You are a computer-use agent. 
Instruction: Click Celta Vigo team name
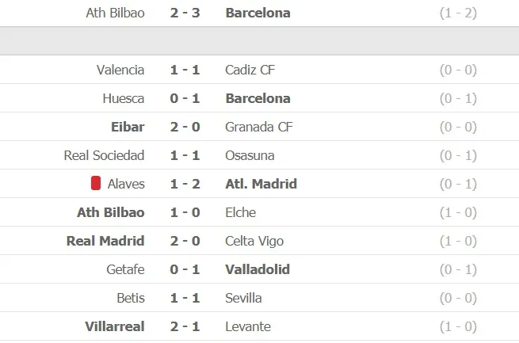254,241
